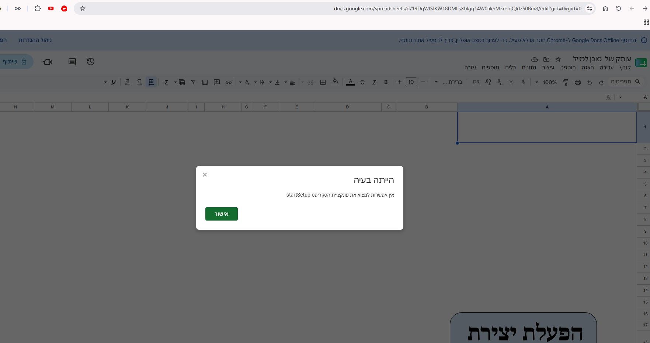
Task: Open the text color picker
Action: [351, 82]
